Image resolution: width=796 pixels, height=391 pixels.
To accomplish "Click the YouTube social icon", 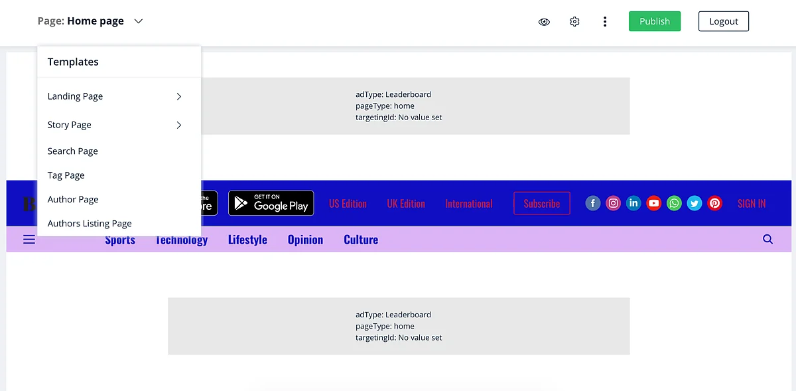I will click(654, 203).
